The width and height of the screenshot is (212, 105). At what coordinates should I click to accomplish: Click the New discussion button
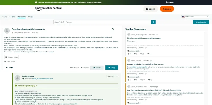coord(201,22)
